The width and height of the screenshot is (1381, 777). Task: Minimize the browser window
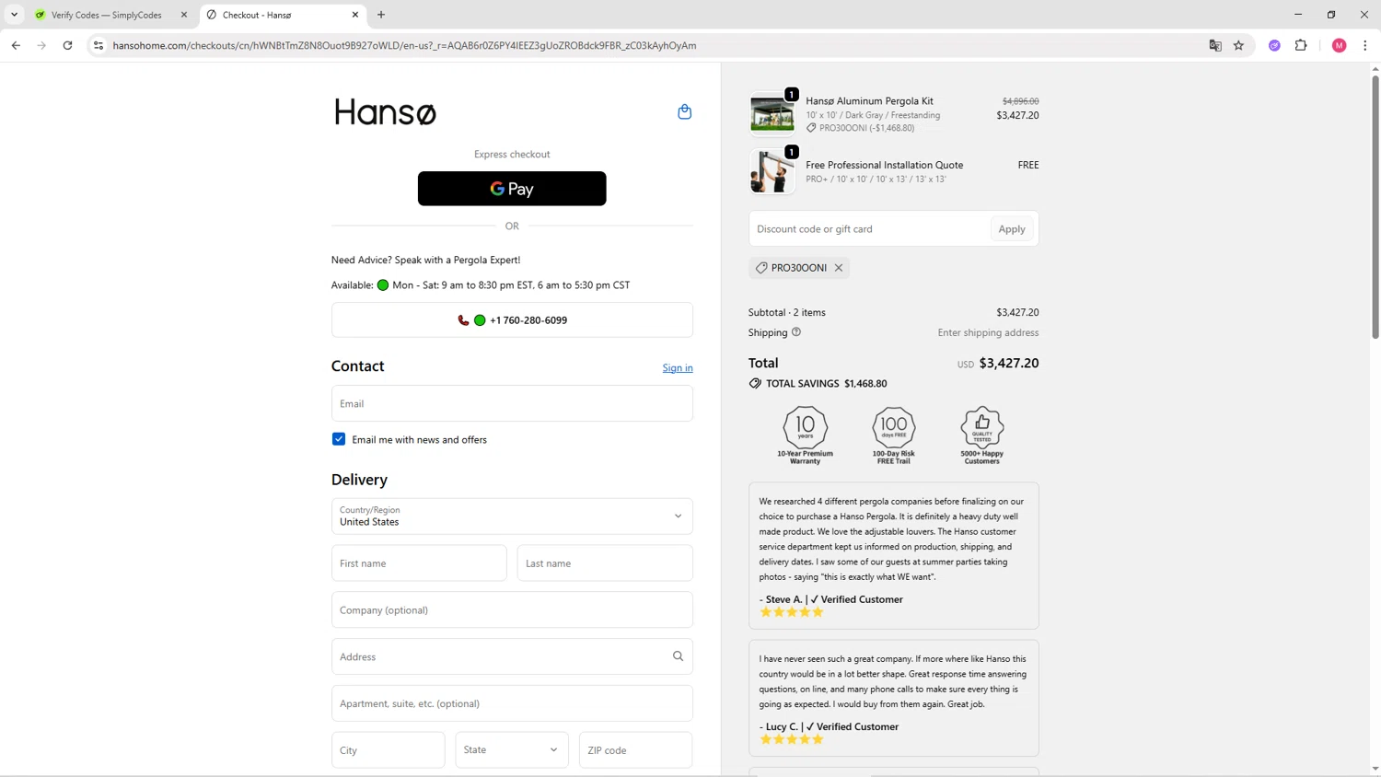1298,15
